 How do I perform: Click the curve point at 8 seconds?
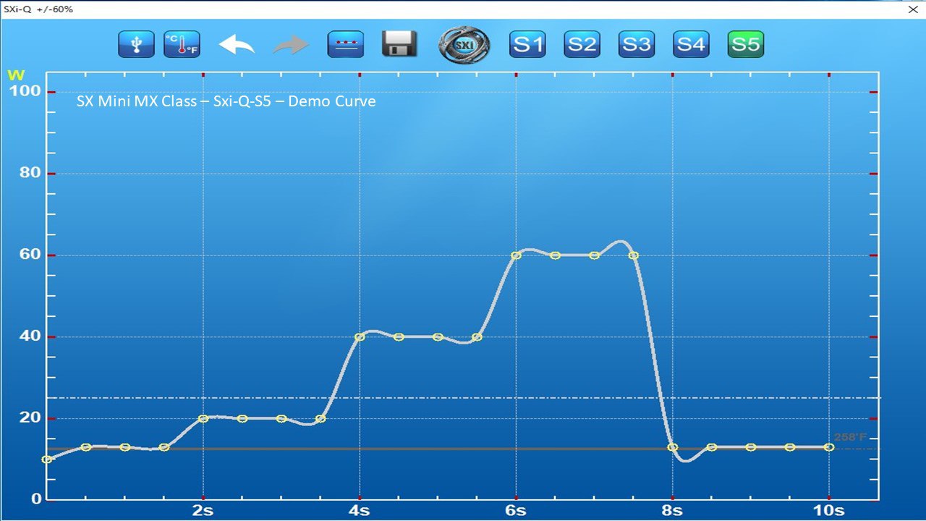tap(673, 447)
